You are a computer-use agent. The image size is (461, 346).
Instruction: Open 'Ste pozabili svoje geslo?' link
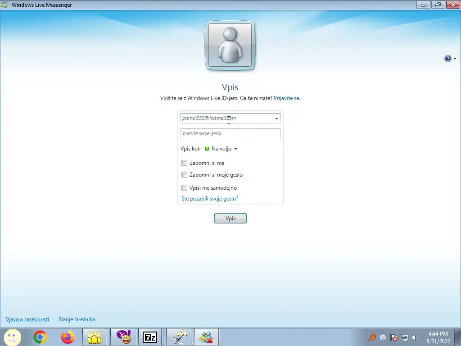[210, 199]
